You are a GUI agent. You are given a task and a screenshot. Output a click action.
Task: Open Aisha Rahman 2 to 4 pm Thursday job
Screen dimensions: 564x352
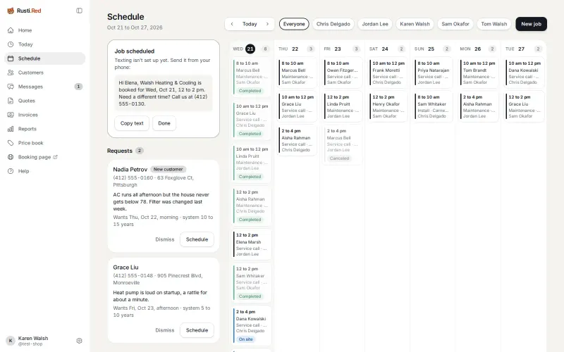[x=297, y=140]
